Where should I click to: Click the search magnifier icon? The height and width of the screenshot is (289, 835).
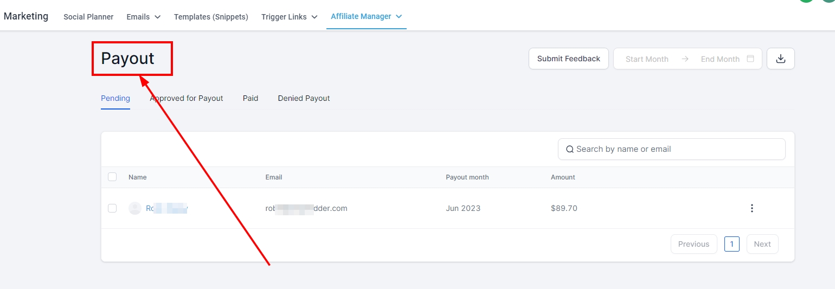point(569,149)
